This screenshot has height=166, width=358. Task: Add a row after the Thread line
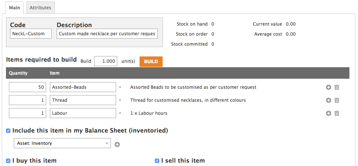pos(328,100)
